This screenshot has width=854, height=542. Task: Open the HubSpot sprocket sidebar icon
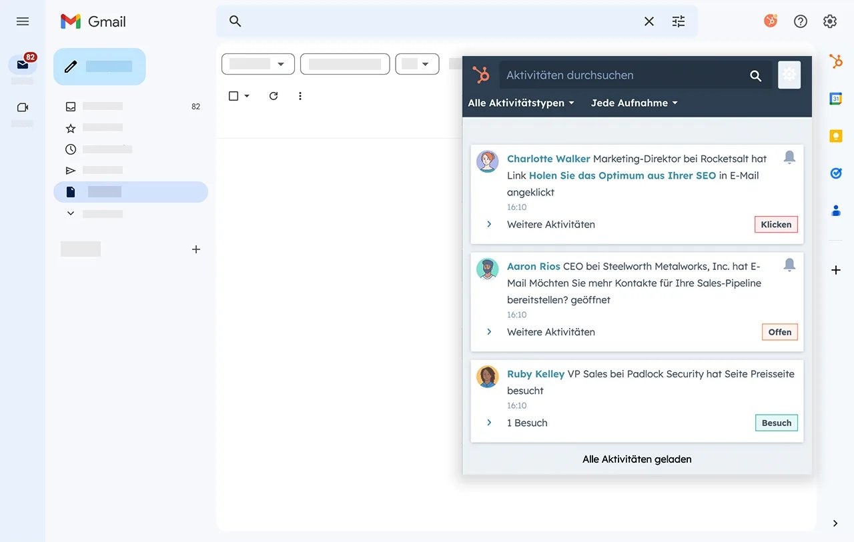coord(835,61)
